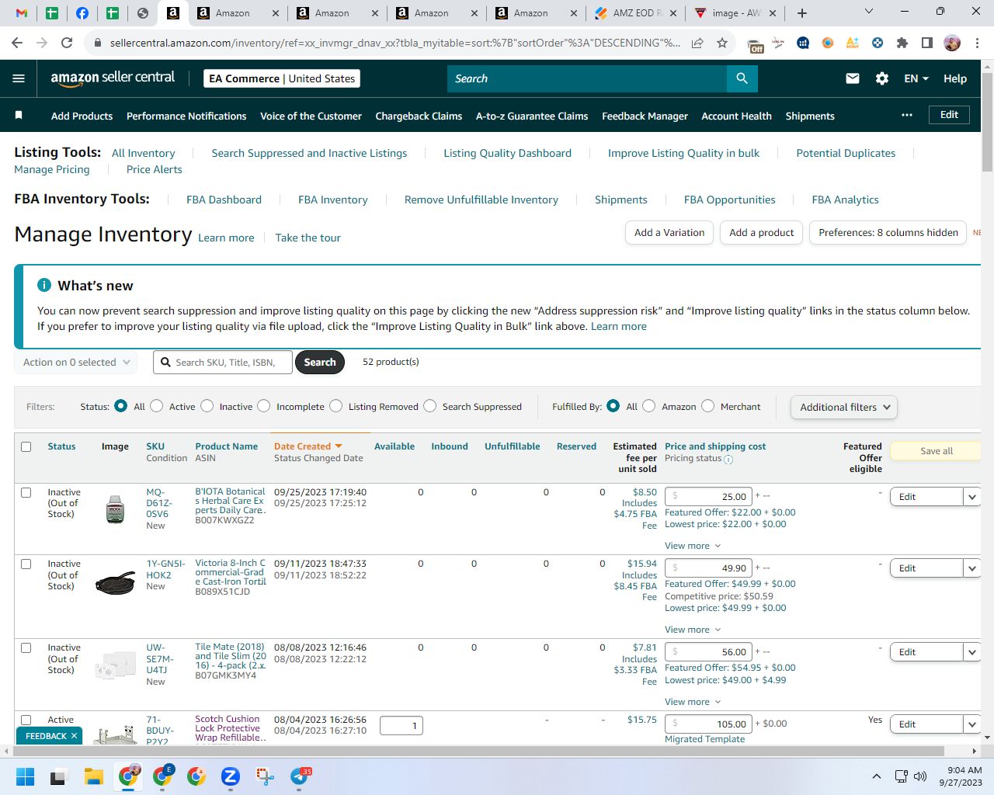
Task: Open the Seller Central hamburger menu
Action: pyautogui.click(x=19, y=78)
